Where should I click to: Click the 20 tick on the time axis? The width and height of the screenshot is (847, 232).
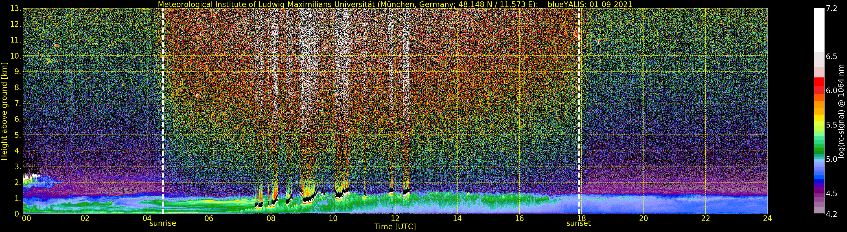pyautogui.click(x=643, y=218)
